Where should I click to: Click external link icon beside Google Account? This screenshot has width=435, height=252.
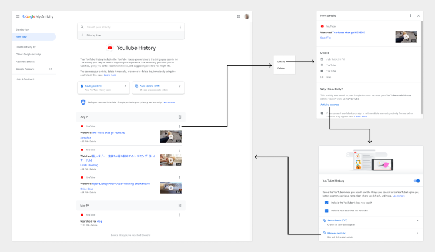[x=51, y=69]
